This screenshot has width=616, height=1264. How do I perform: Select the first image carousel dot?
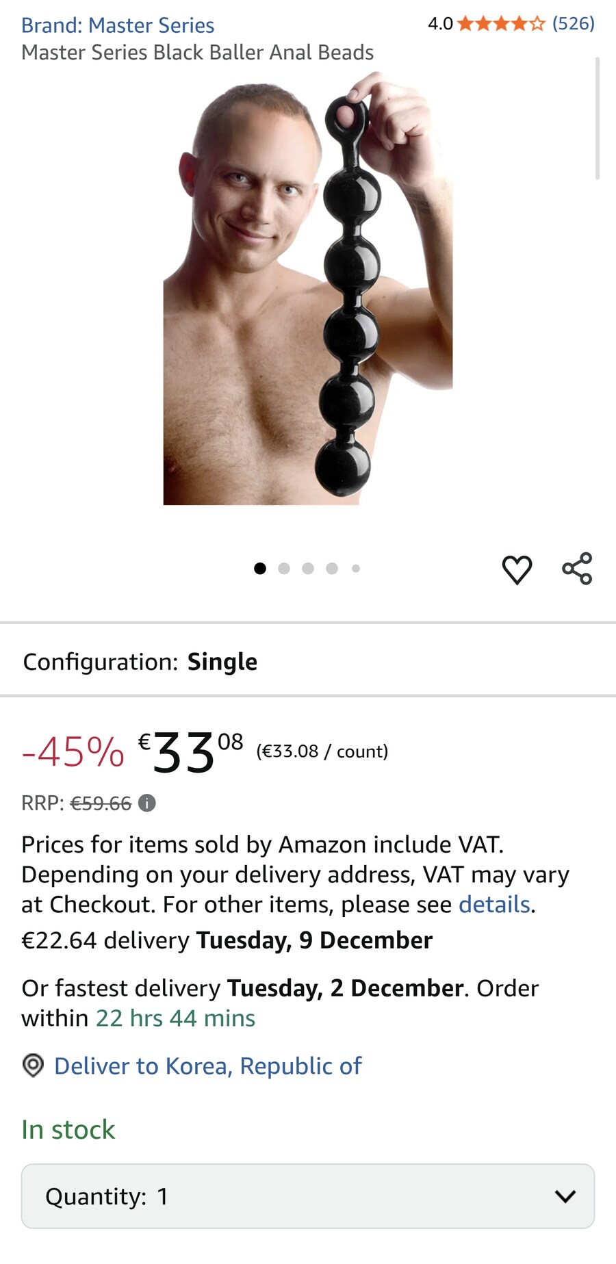(x=260, y=568)
